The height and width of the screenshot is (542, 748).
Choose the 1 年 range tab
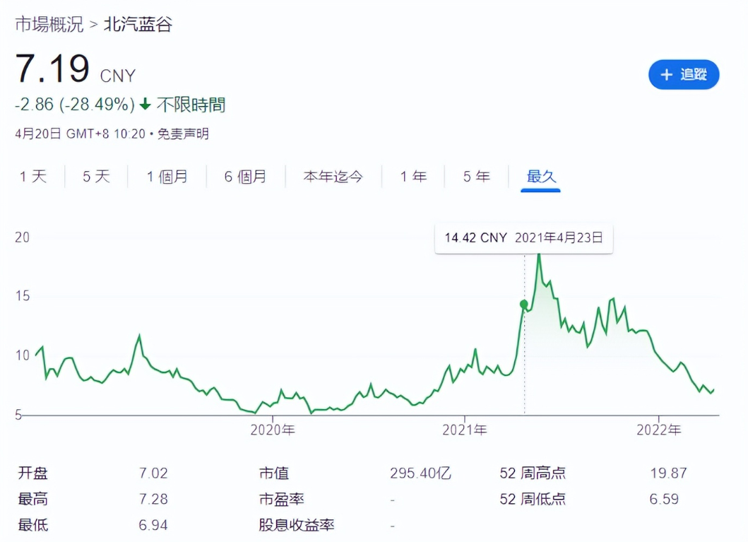pos(413,177)
